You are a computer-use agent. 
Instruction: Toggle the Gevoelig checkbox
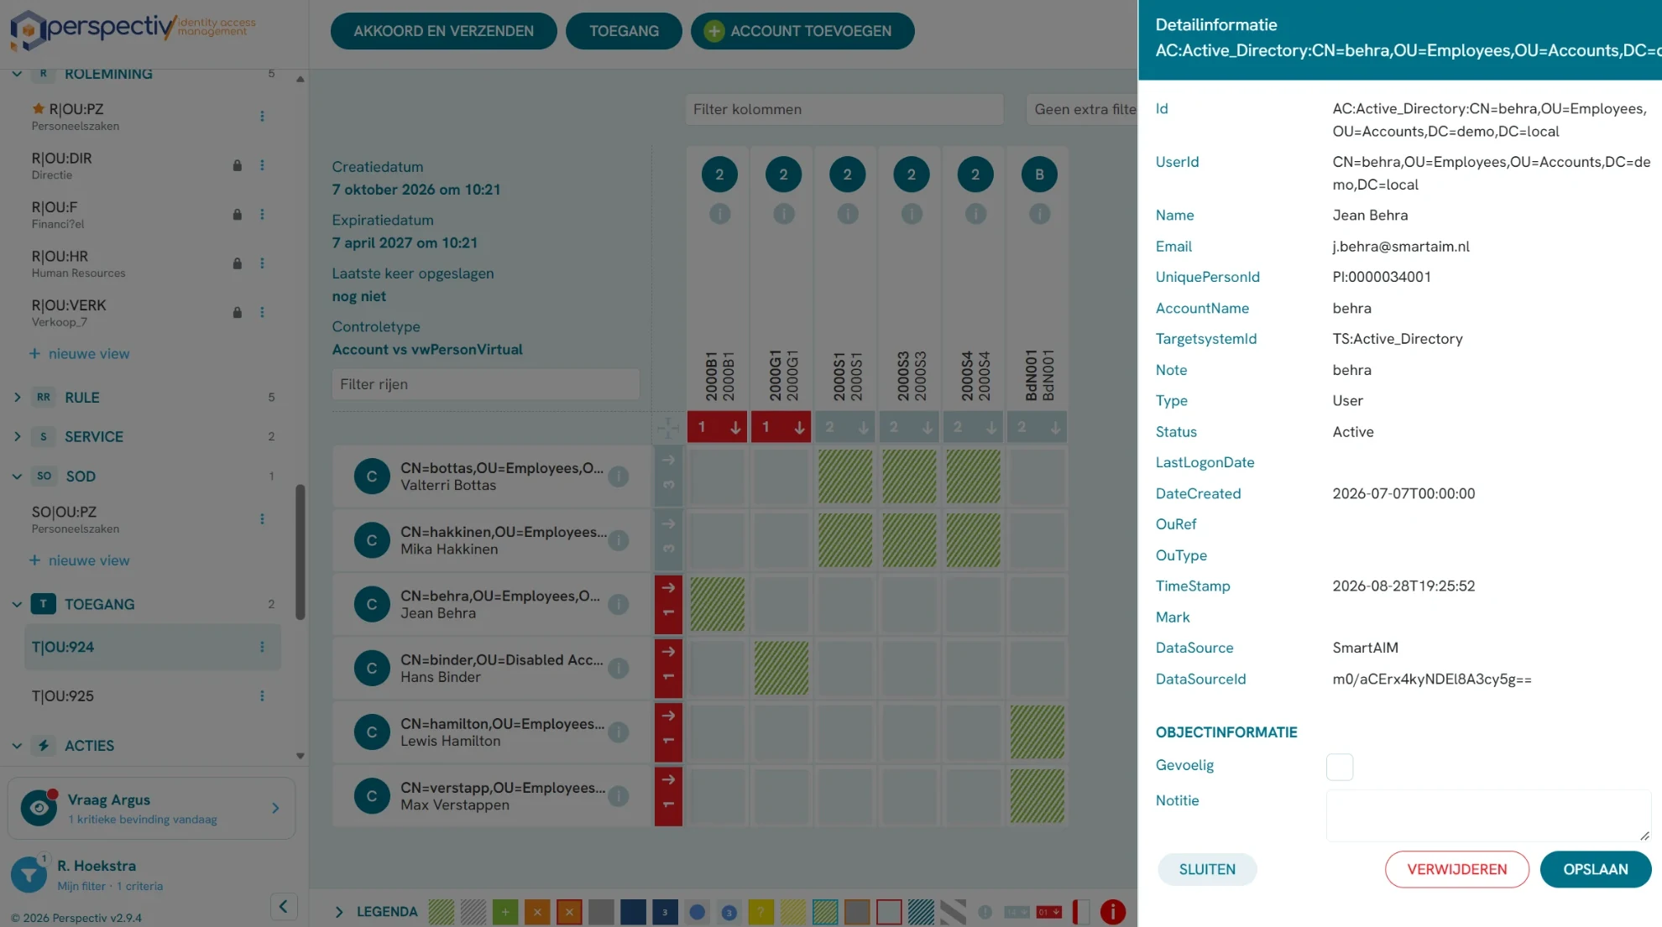pos(1340,767)
